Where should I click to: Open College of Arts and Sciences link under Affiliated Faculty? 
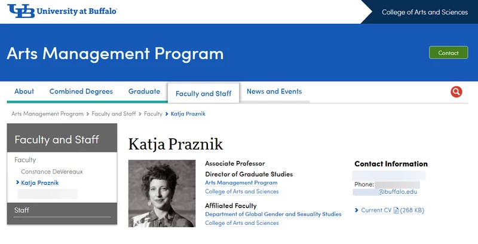click(x=242, y=223)
